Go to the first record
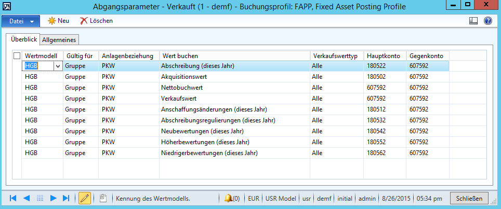The image size is (501, 209). coord(13,198)
